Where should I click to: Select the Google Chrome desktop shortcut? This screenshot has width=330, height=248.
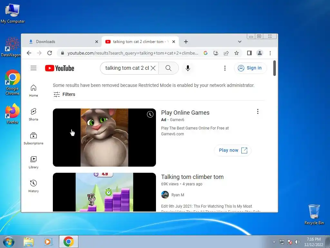[13, 82]
